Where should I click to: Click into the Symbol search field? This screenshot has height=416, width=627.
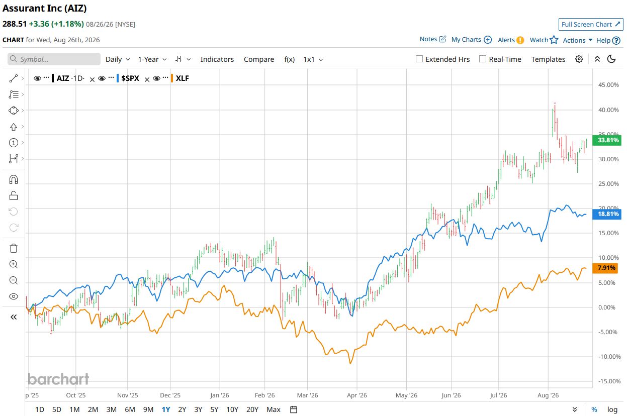coord(54,59)
